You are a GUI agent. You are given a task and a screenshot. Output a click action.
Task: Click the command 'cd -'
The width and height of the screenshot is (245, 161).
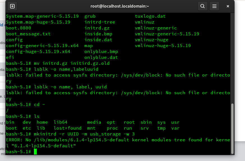coord(39,105)
